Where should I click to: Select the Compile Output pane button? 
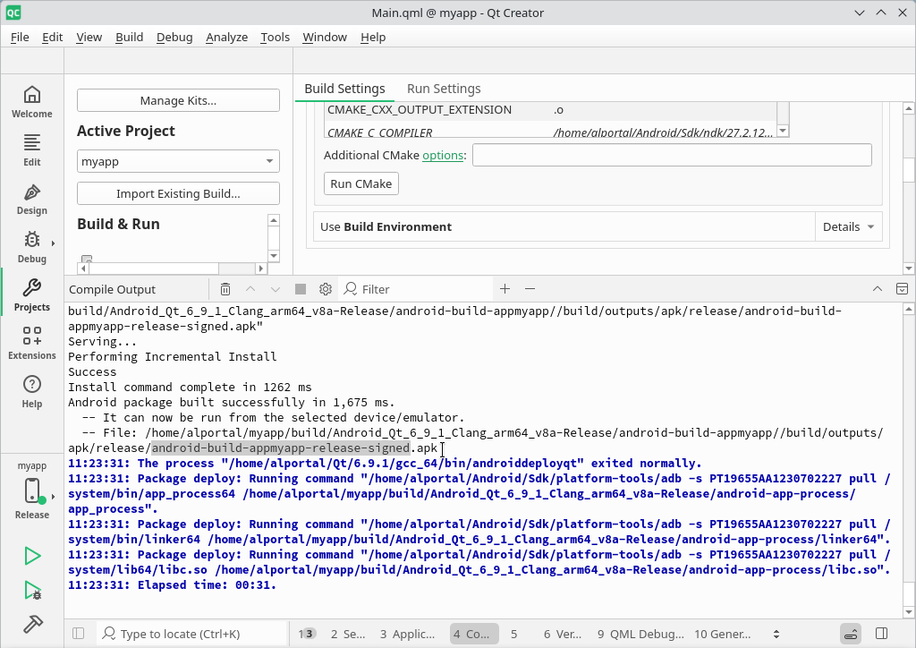[474, 634]
